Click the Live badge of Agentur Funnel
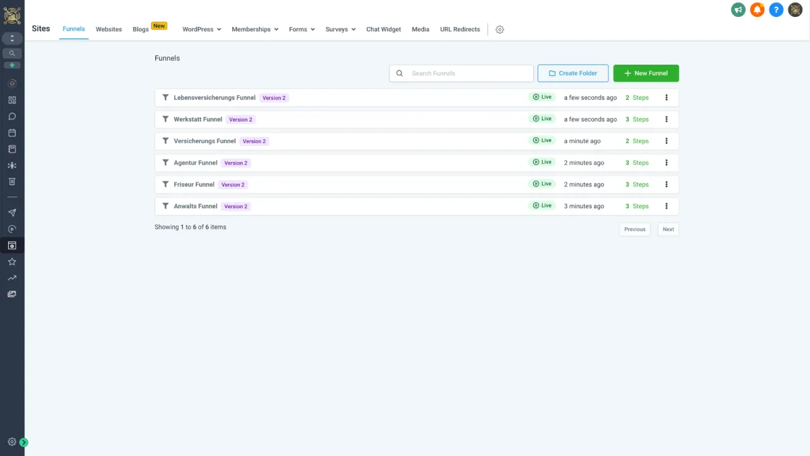The image size is (810, 456). point(542,161)
